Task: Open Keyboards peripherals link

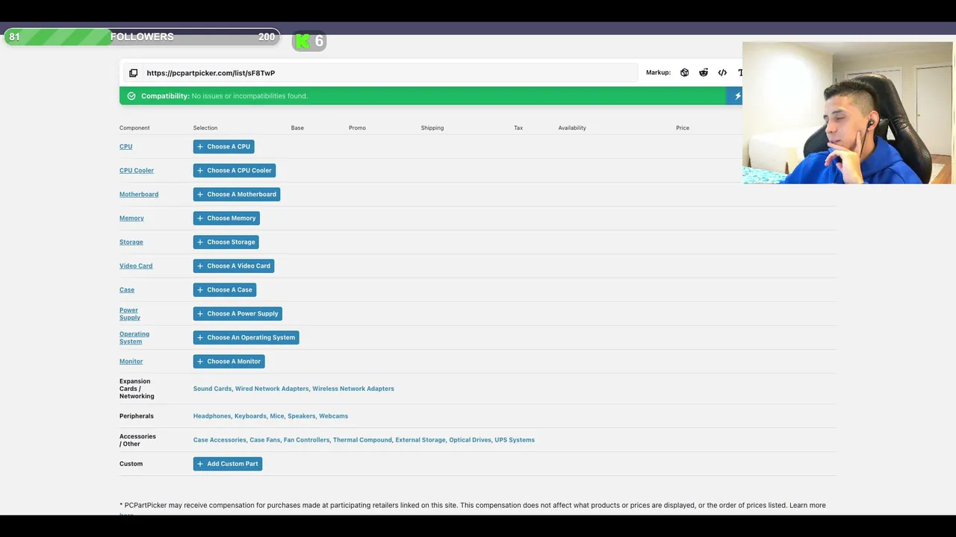Action: pyautogui.click(x=250, y=416)
